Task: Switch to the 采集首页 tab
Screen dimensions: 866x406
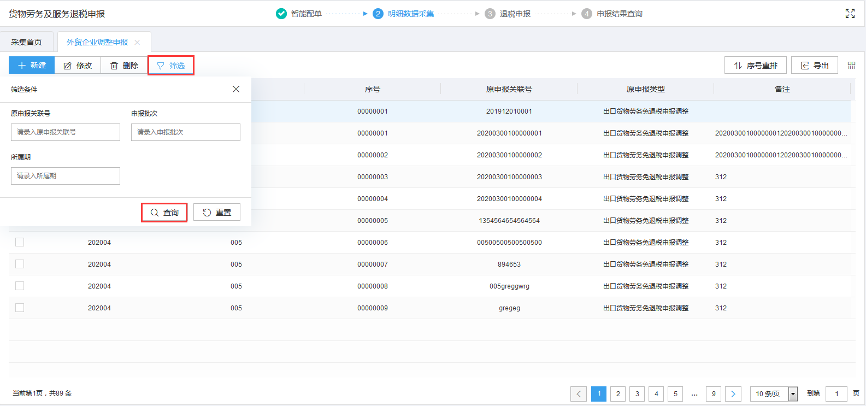Action: tap(27, 42)
